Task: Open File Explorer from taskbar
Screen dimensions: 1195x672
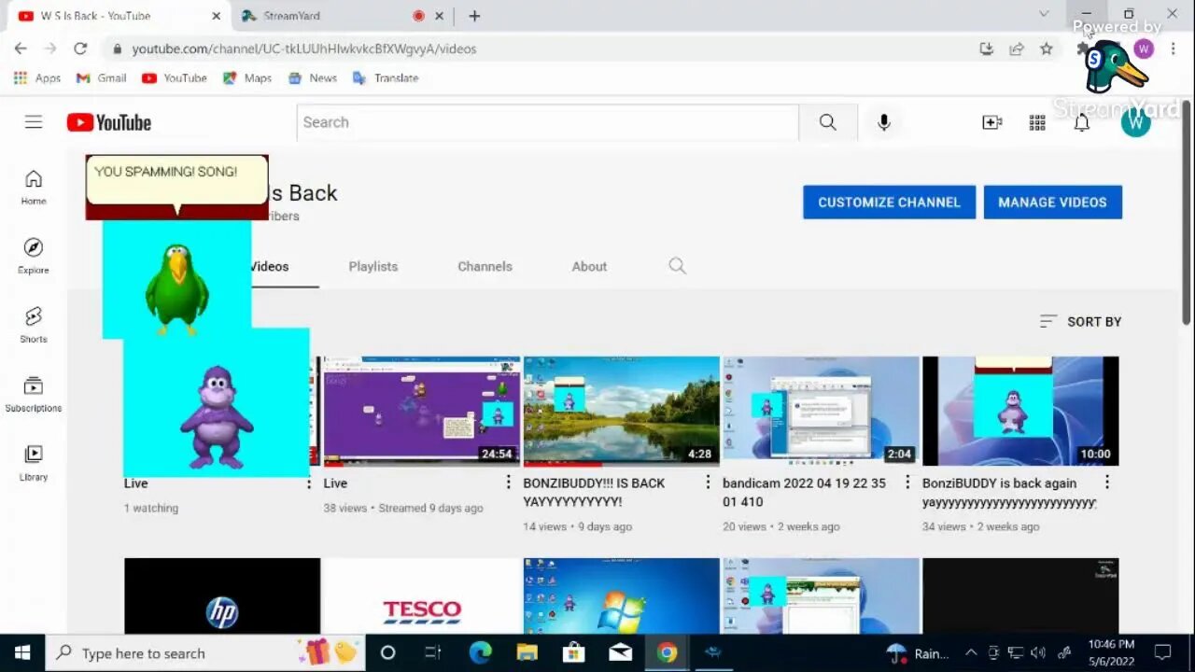Action: click(x=527, y=653)
